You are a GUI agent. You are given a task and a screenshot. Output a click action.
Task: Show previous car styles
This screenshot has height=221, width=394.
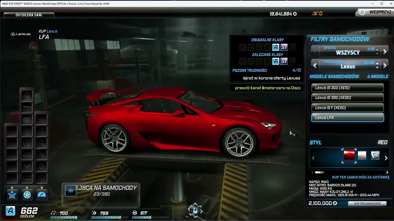tap(313, 158)
